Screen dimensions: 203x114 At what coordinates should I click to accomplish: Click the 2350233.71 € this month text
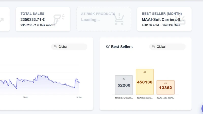pyautogui.click(x=38, y=25)
